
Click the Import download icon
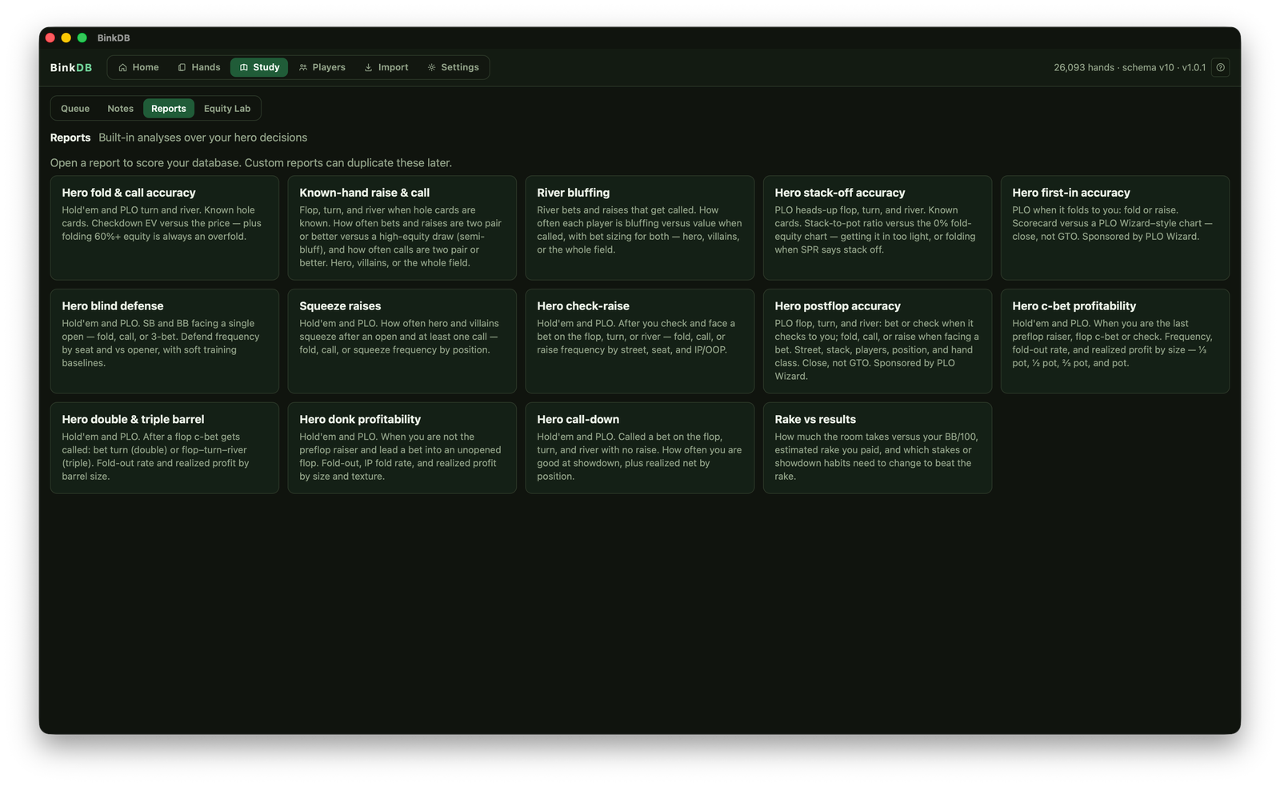pos(368,67)
